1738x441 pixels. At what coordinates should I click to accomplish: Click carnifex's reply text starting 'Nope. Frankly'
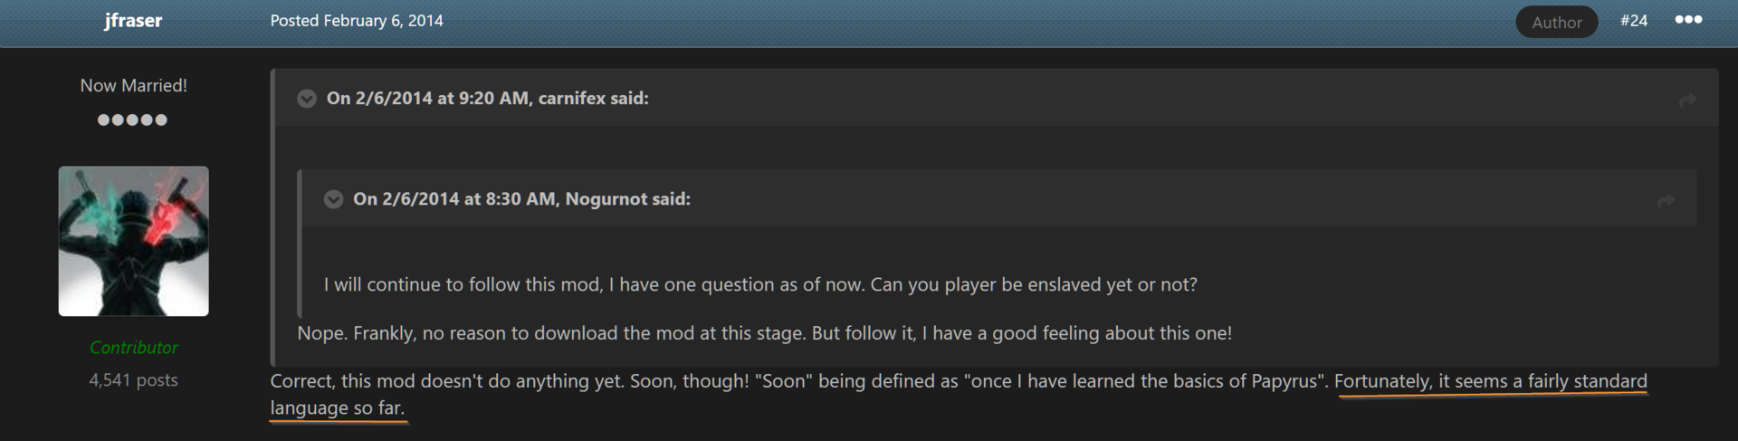[765, 333]
